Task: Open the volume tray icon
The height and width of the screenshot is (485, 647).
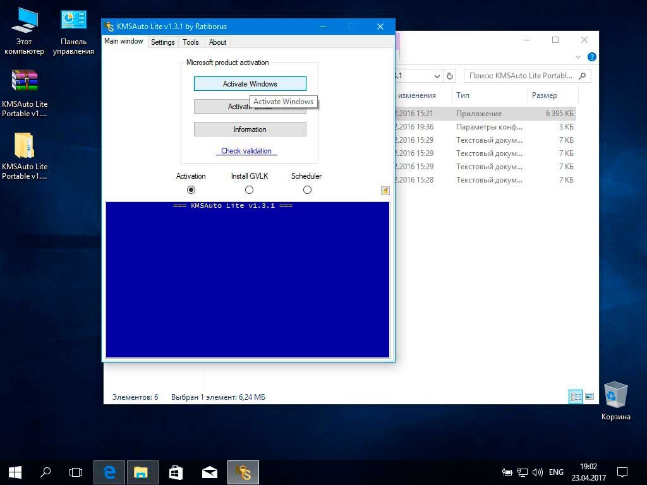Action: point(537,472)
